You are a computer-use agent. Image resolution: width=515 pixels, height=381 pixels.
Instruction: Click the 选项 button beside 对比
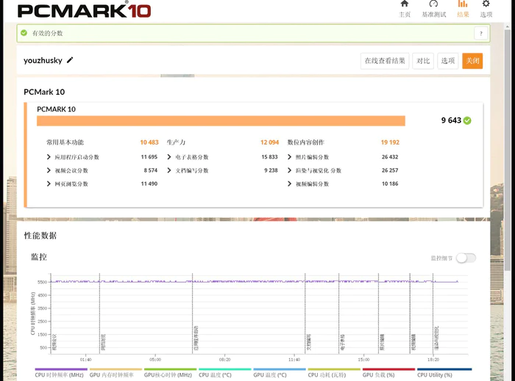point(447,61)
